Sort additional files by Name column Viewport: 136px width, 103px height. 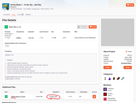click(x=23, y=92)
